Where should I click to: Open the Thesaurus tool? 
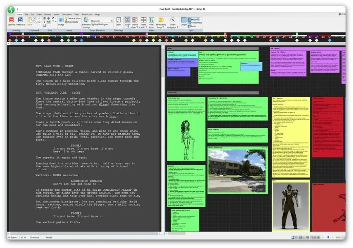(20, 21)
